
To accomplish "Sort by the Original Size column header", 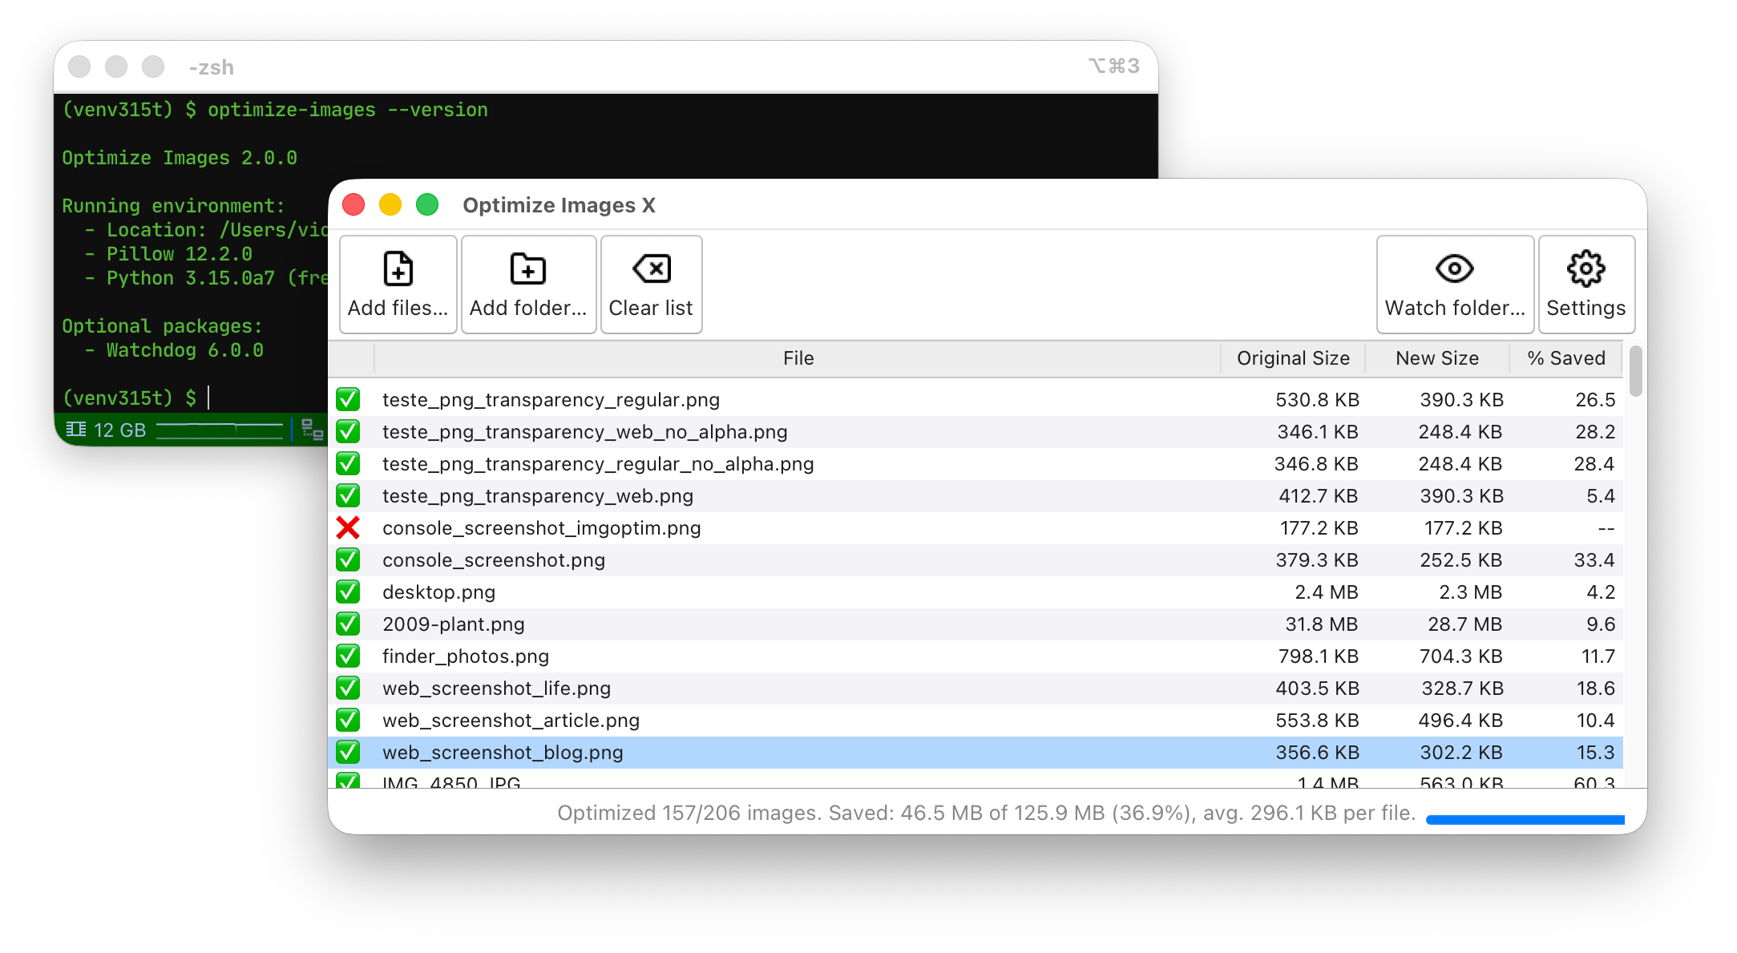I will pos(1293,358).
